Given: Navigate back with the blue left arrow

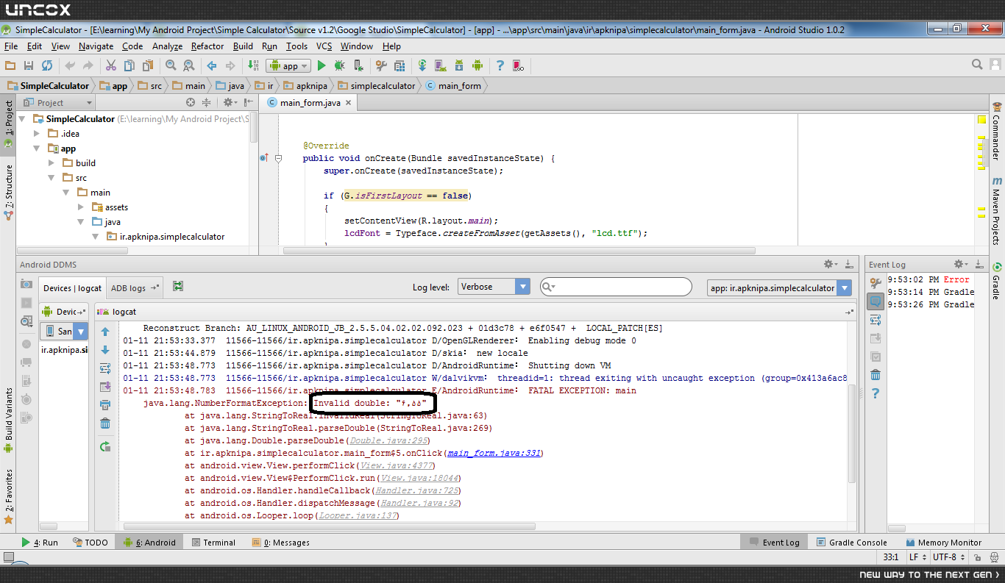Looking at the screenshot, I should pyautogui.click(x=212, y=65).
